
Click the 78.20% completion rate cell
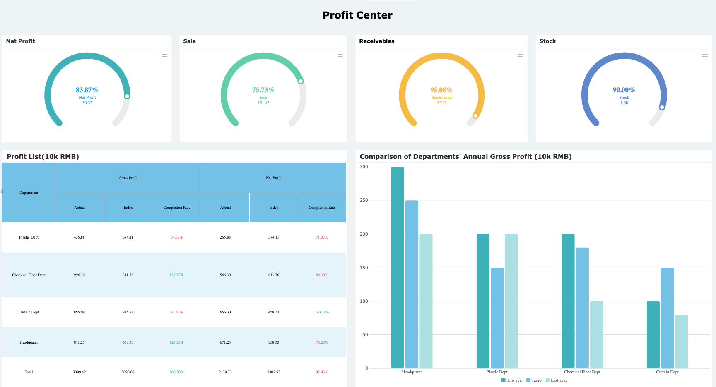pos(322,342)
